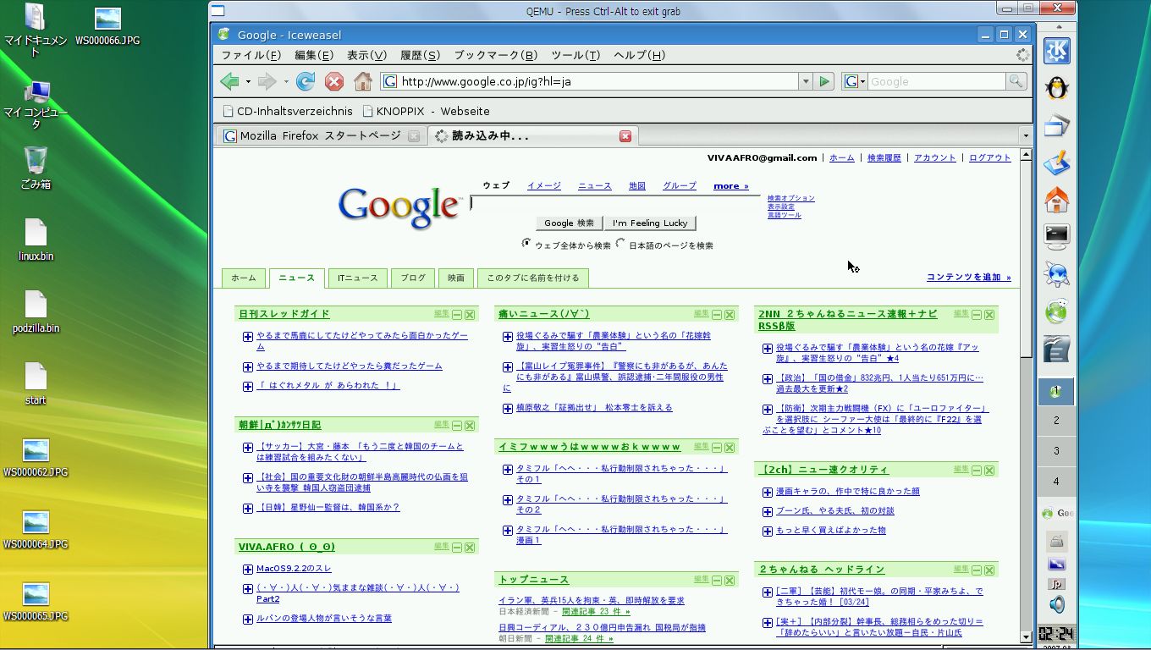This screenshot has width=1151, height=650.
Task: Expand the 漫画キャラの item in ニュー速クオリティ
Action: click(x=768, y=492)
